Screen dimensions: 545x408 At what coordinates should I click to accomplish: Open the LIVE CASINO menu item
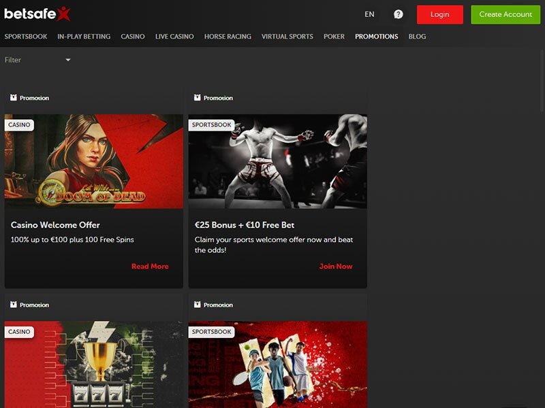(x=175, y=37)
